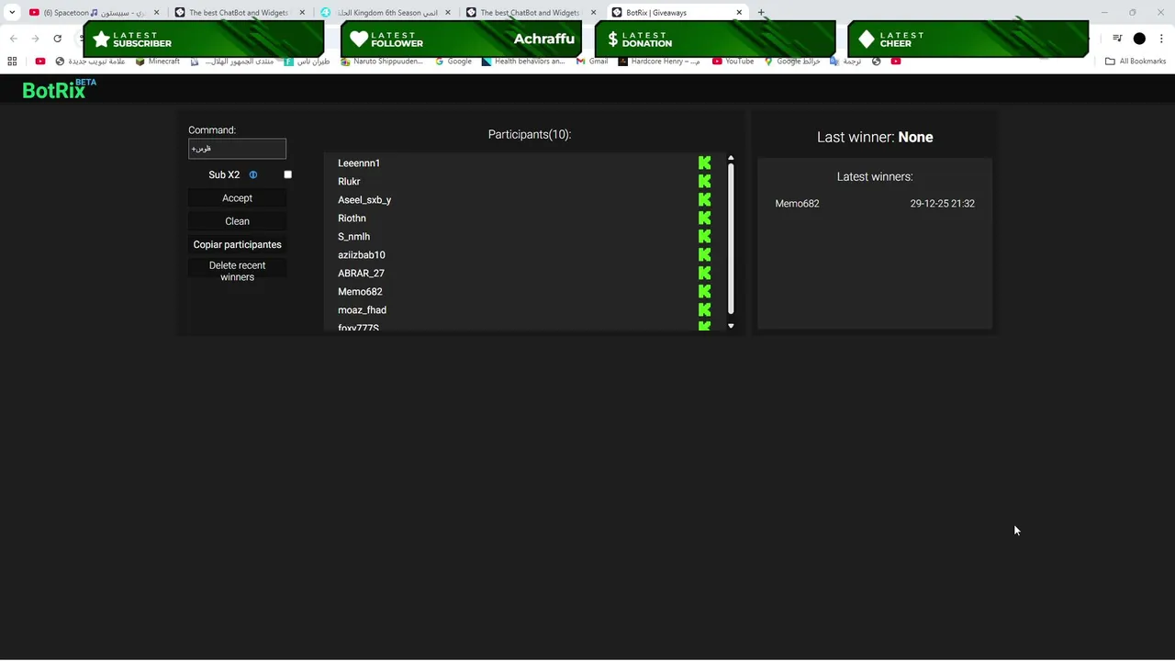Switch to the Kingdom 6th Season tab
1175x661 pixels.
(386, 13)
